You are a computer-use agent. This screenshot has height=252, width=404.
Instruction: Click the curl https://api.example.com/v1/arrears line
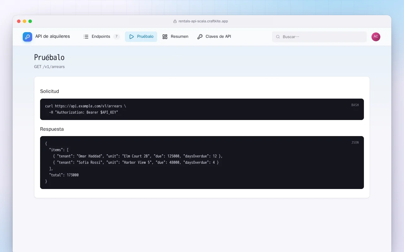tap(86, 106)
